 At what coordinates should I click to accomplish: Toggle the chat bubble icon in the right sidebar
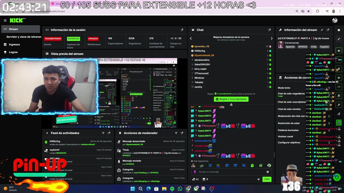coord(339,78)
